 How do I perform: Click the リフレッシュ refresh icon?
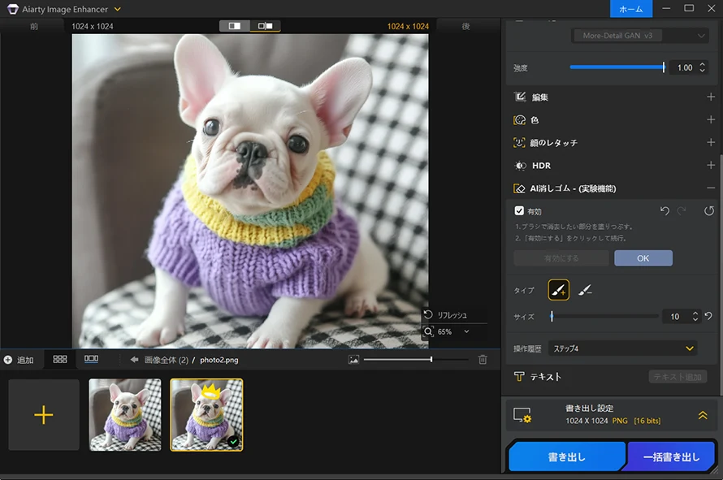(428, 316)
